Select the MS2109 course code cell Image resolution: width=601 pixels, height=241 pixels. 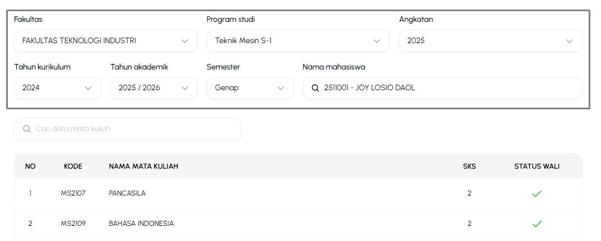pos(73,224)
